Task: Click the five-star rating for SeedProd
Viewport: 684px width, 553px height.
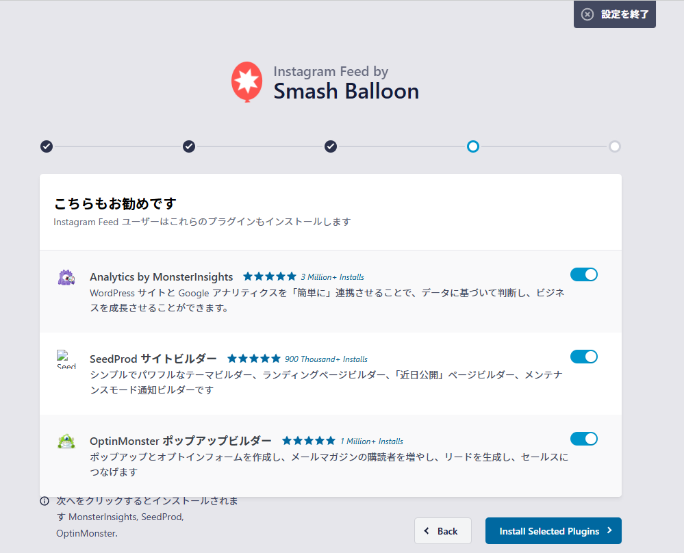Action: click(254, 359)
